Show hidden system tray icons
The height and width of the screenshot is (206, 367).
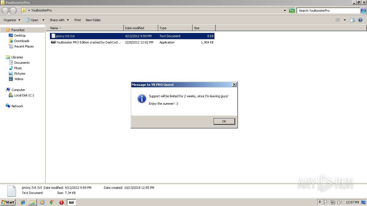coord(320,202)
